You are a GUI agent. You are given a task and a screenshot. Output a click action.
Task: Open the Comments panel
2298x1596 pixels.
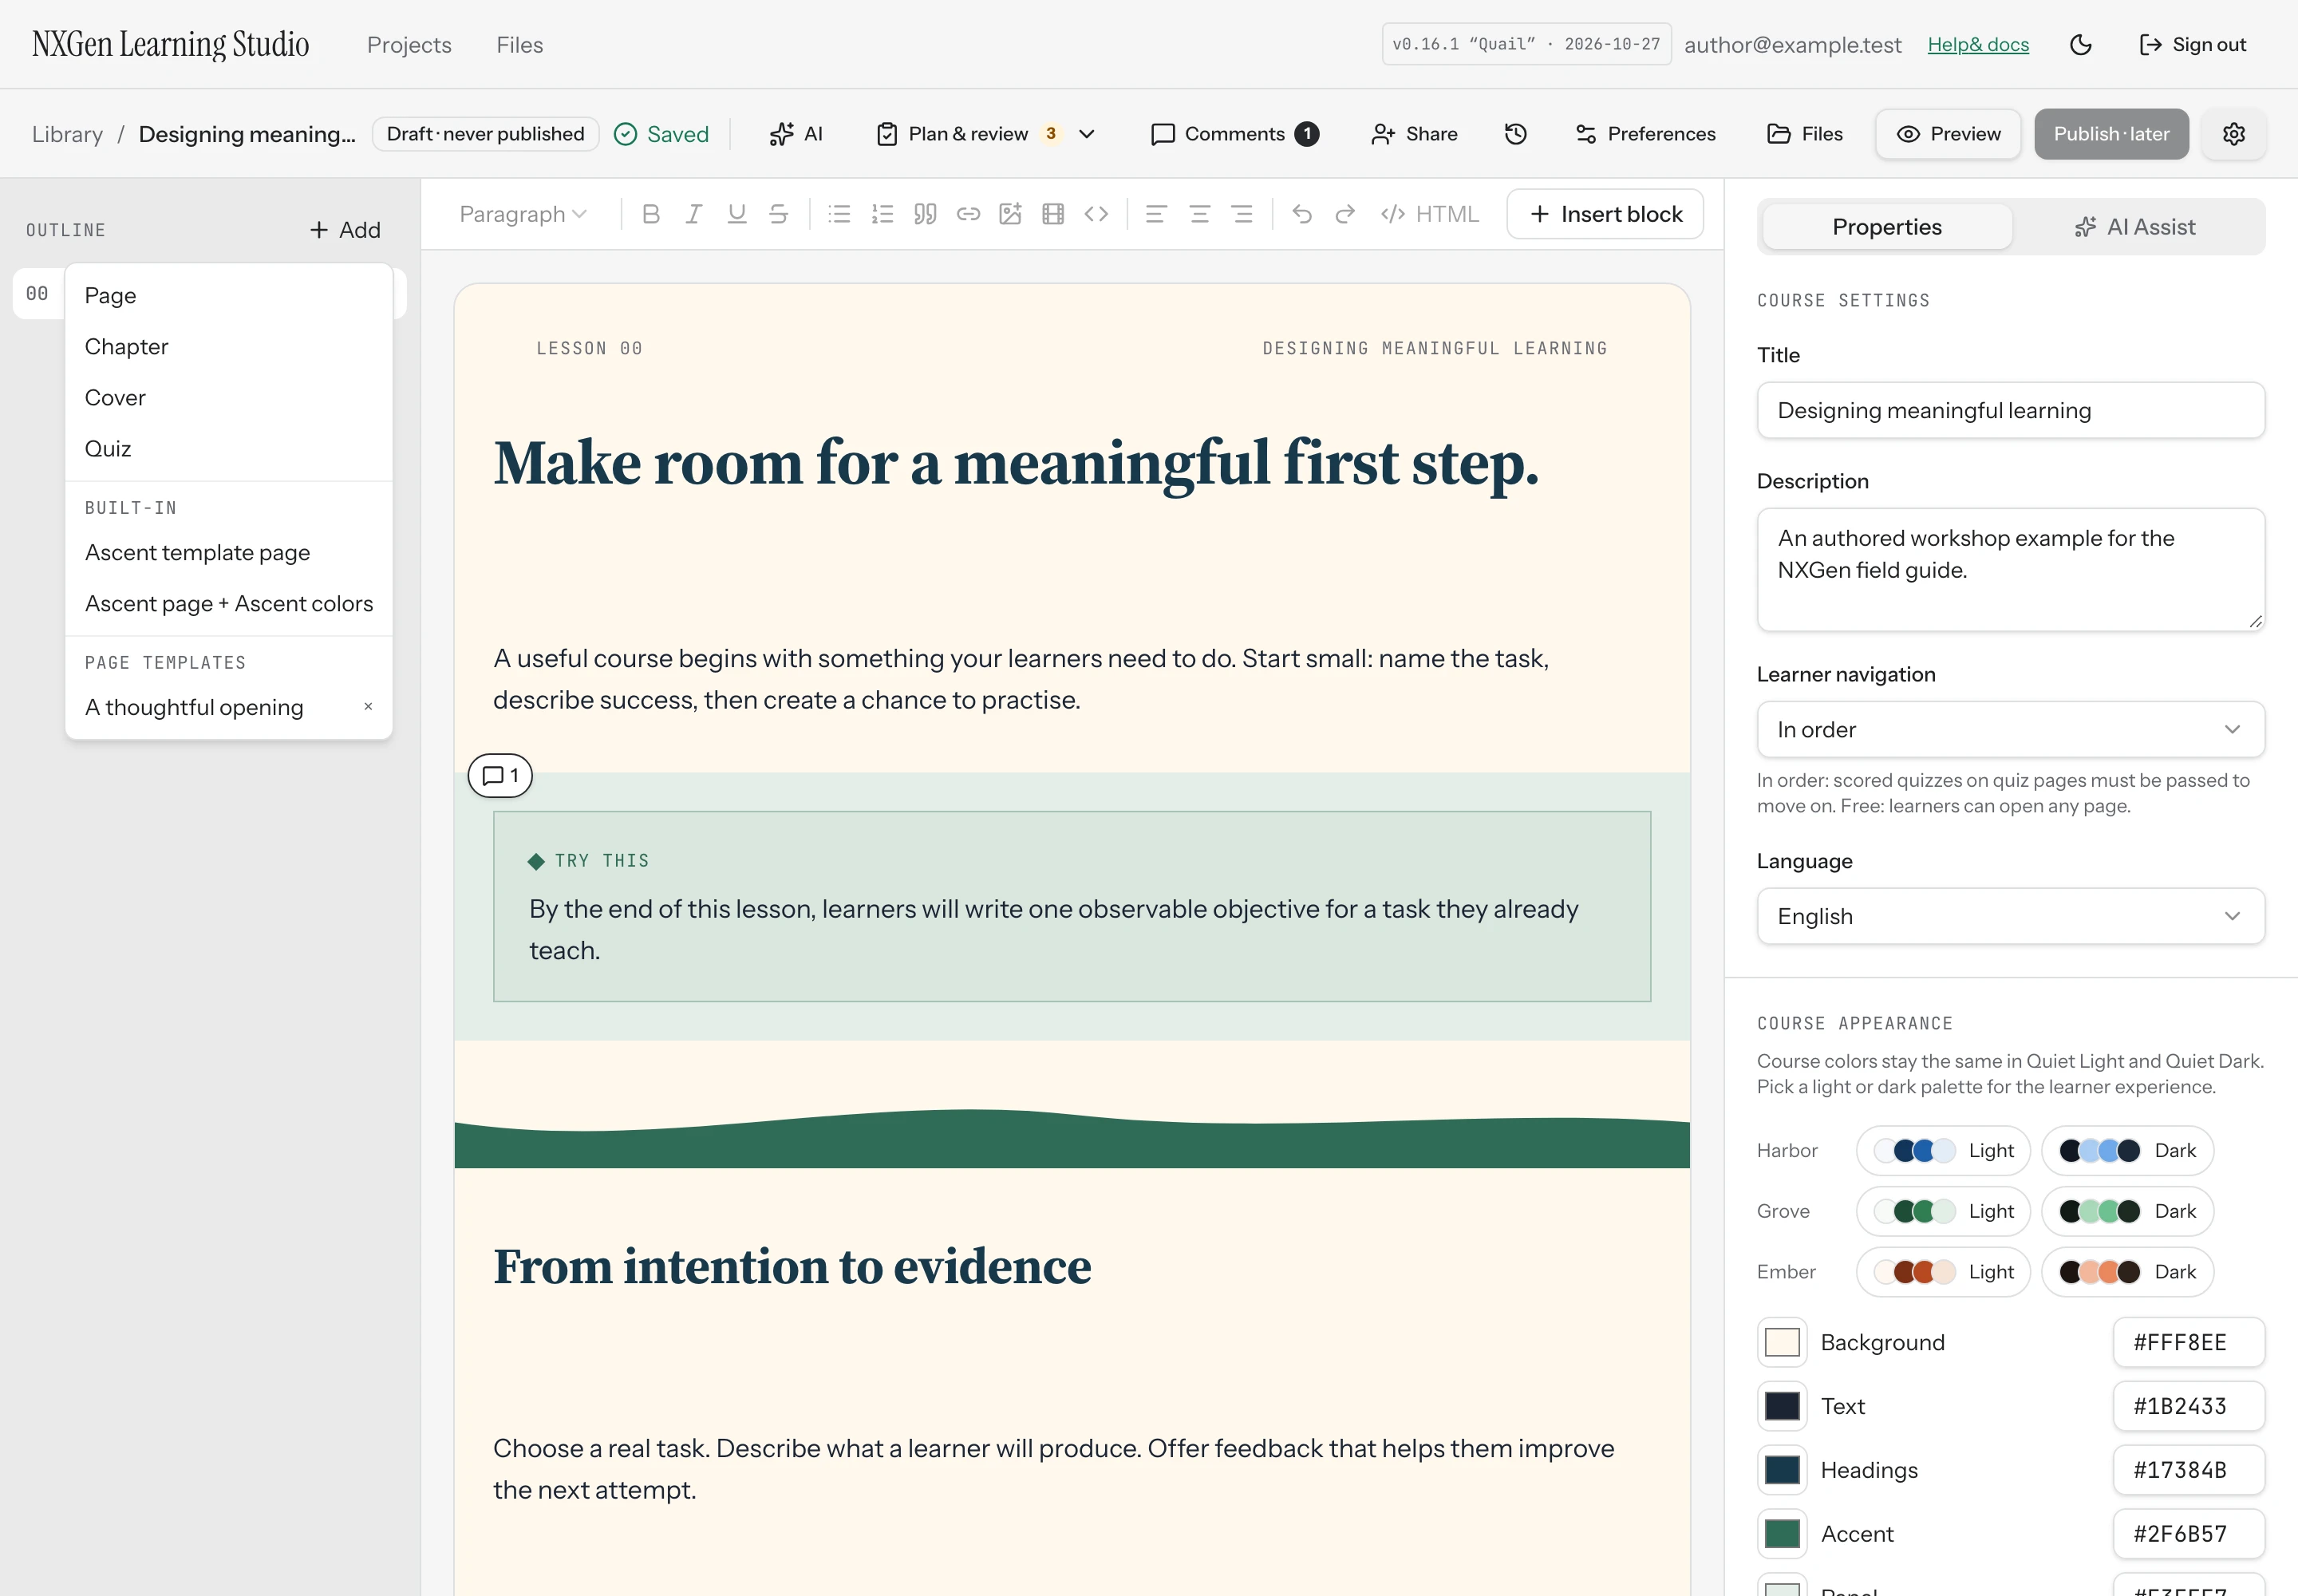[1235, 134]
